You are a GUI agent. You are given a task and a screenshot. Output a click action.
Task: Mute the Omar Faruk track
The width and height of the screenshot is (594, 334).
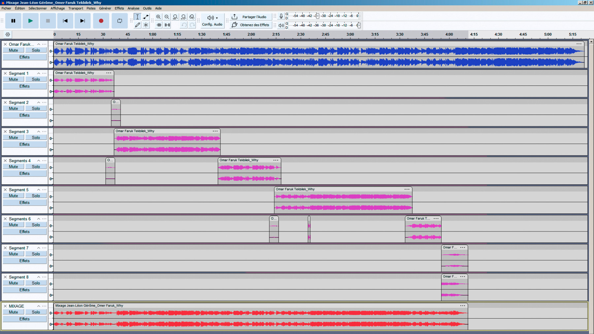click(13, 50)
